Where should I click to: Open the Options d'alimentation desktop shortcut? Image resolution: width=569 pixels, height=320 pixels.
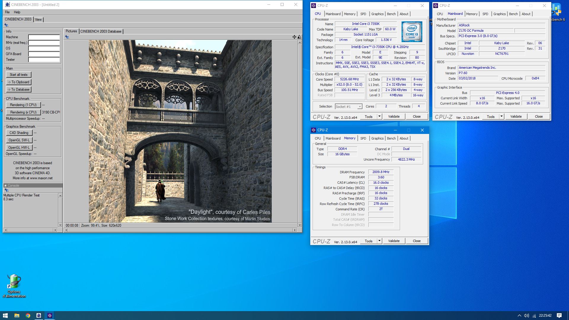click(14, 286)
